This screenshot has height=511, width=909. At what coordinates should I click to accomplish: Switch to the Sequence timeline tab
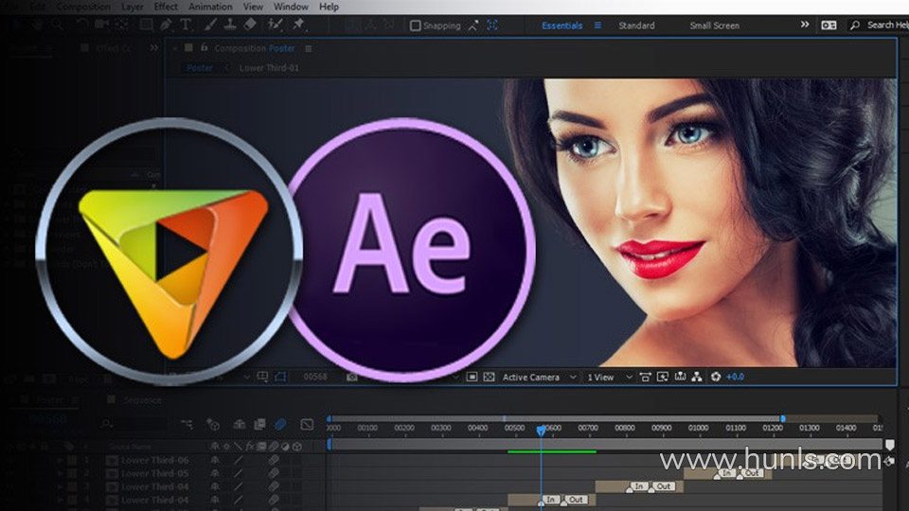click(143, 400)
